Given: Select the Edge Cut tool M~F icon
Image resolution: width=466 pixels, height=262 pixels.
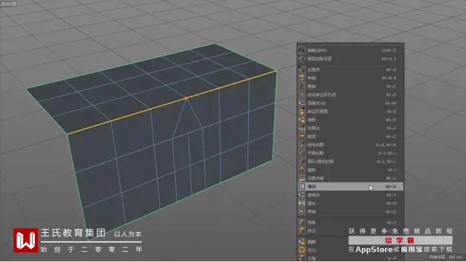Looking at the screenshot, I should tap(302, 128).
